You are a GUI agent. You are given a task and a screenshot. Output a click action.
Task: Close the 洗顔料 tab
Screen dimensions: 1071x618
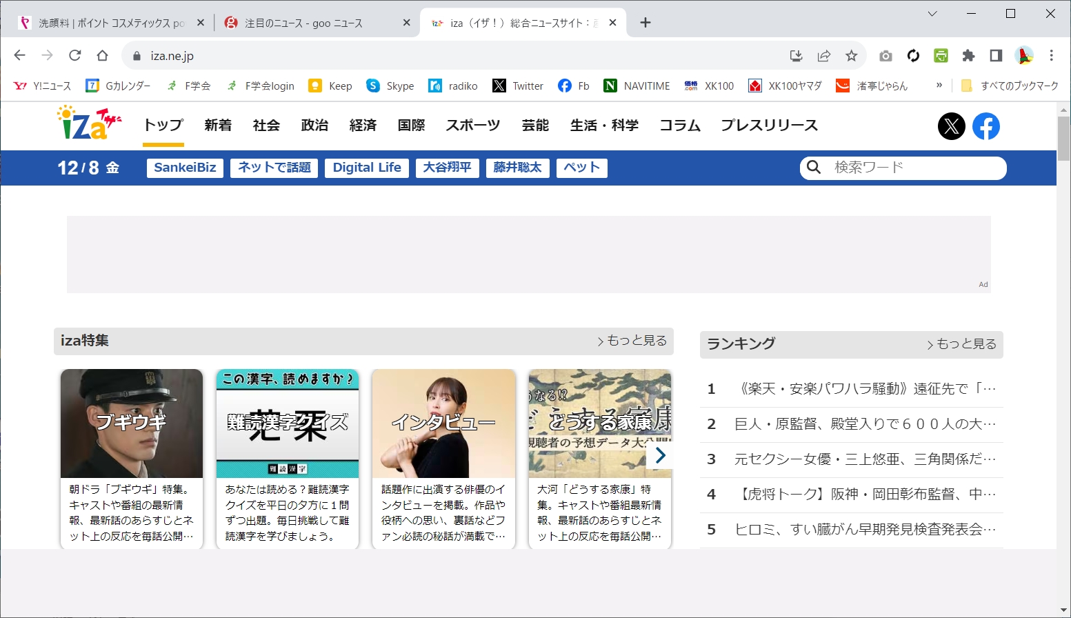coord(201,23)
